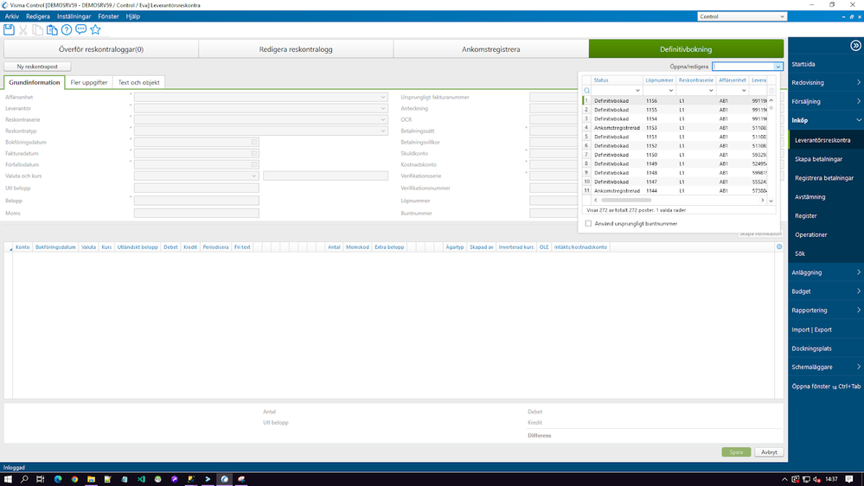The width and height of the screenshot is (864, 486).
Task: Click the popup grid vertical scroll down arrow
Action: (x=771, y=201)
